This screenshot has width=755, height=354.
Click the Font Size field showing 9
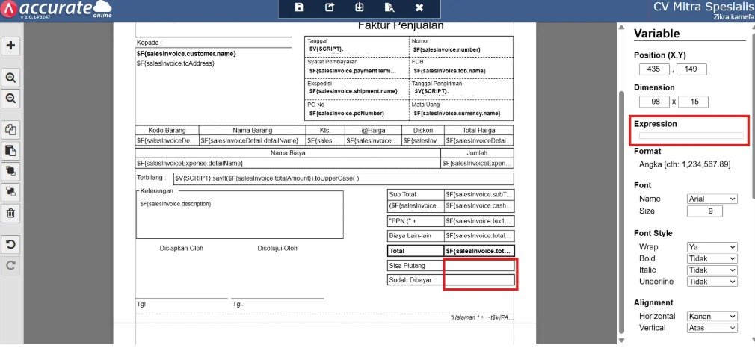[x=704, y=211]
